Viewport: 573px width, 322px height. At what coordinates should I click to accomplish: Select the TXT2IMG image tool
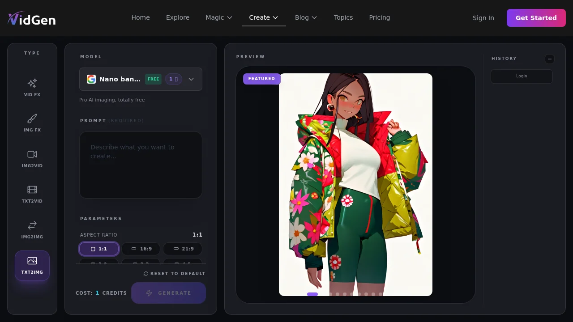[x=32, y=265]
